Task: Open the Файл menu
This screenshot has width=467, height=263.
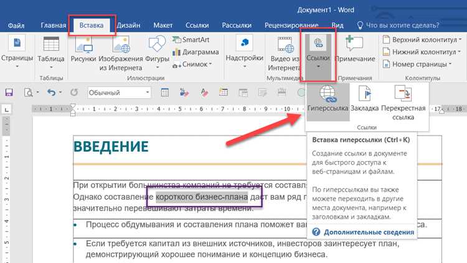Action: (x=16, y=25)
